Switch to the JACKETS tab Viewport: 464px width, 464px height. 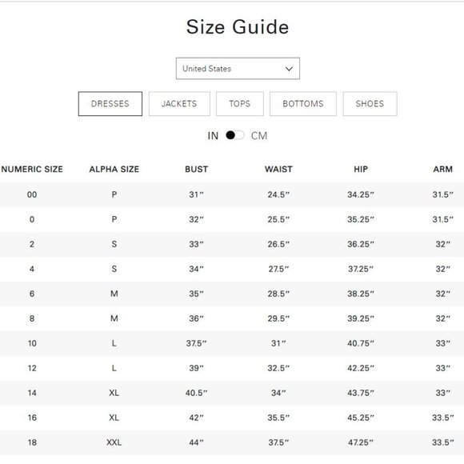179,104
